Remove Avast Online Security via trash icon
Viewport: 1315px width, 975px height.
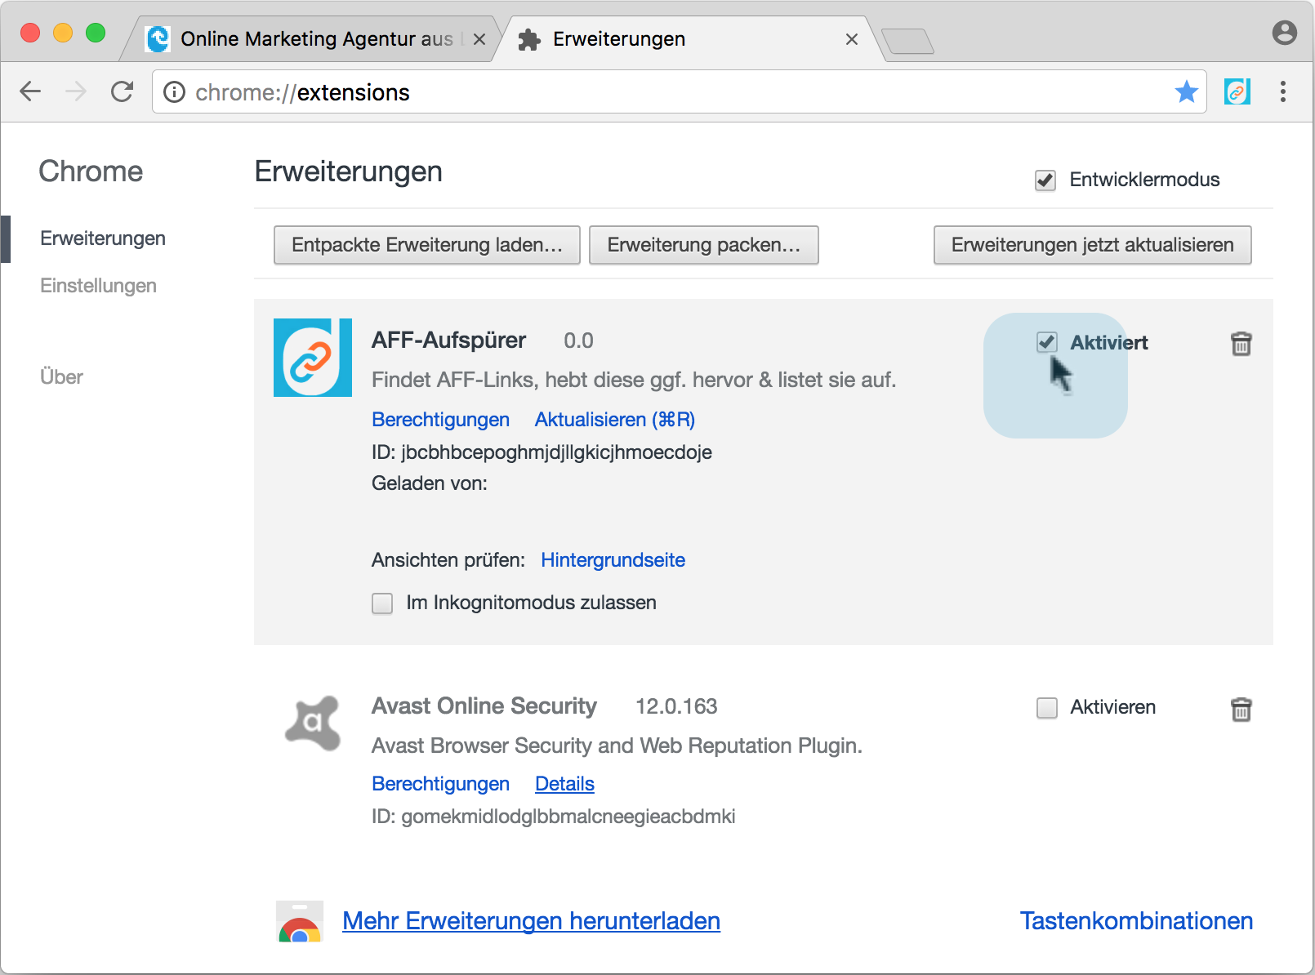(x=1241, y=710)
